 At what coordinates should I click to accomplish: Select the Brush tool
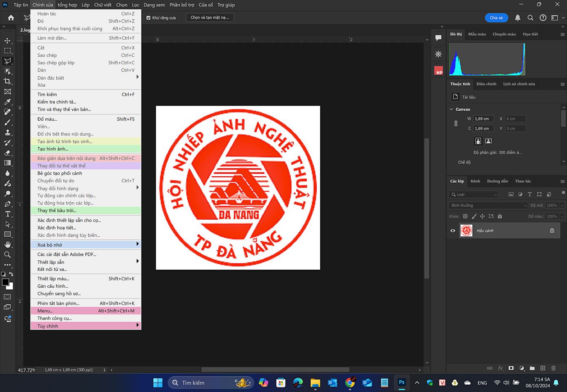7,122
